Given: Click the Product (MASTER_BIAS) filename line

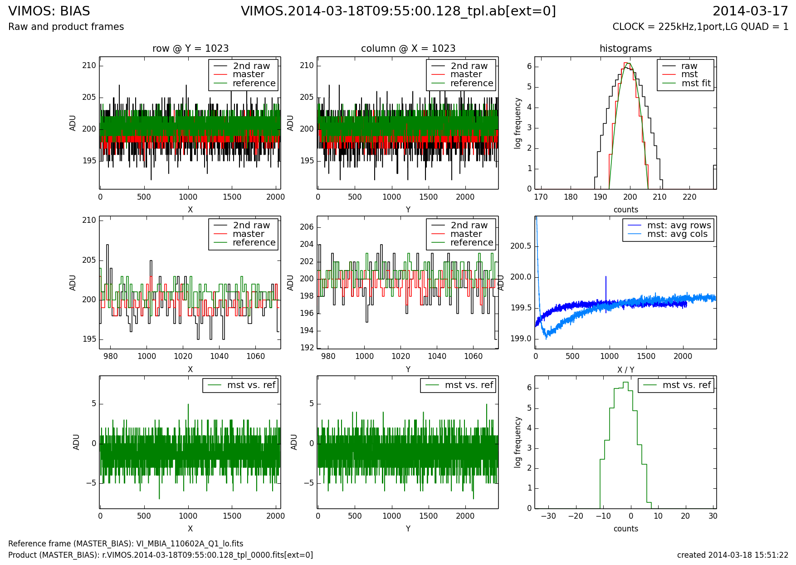Looking at the screenshot, I should click(161, 555).
